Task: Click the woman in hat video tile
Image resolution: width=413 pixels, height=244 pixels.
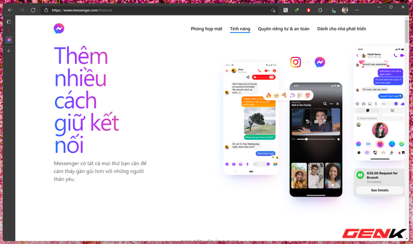Action: 299,176
